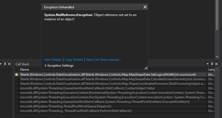Close the Call Stack panel

coord(217,64)
